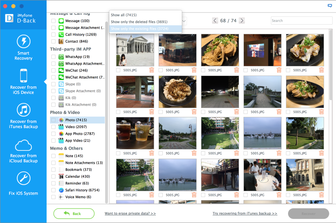Viewport: 336px width, 223px height.
Task: Click the Skype category icon
Action: 61,84
